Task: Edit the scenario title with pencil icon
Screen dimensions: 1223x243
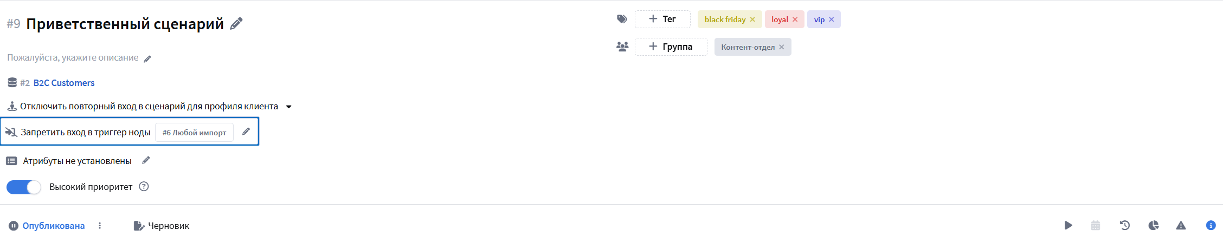Action: click(x=236, y=24)
